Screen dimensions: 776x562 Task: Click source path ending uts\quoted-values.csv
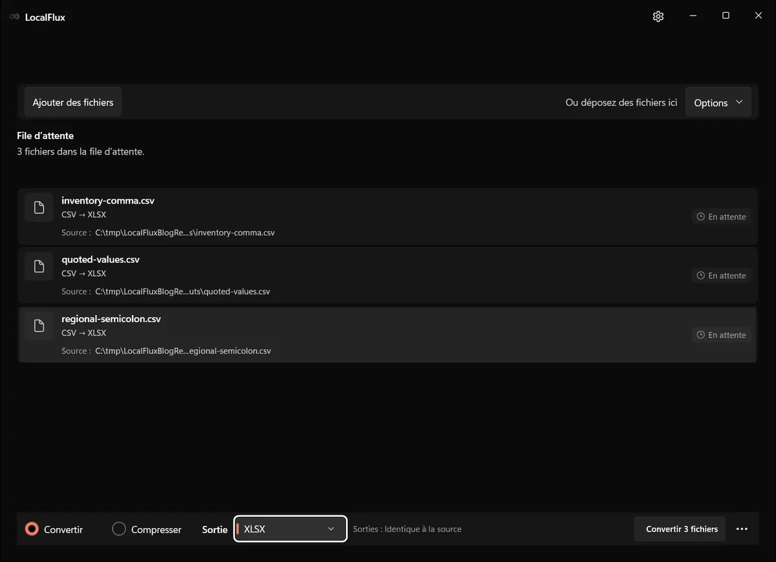(182, 292)
